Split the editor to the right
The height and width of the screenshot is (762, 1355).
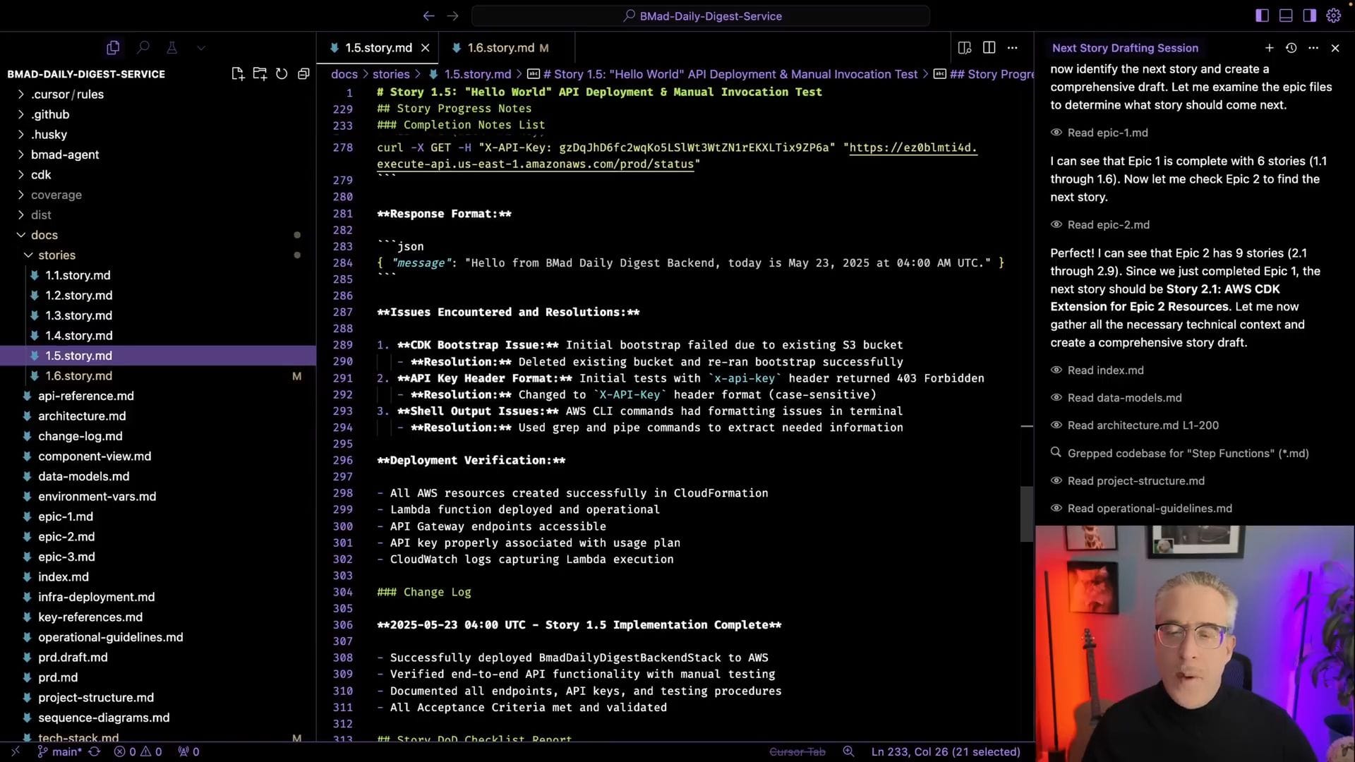pos(989,47)
